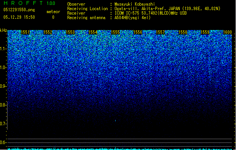Viewport: 236px width, 150px height.
Task: Click the HROFFT 1.0.0 title text
Action: coord(30,3)
